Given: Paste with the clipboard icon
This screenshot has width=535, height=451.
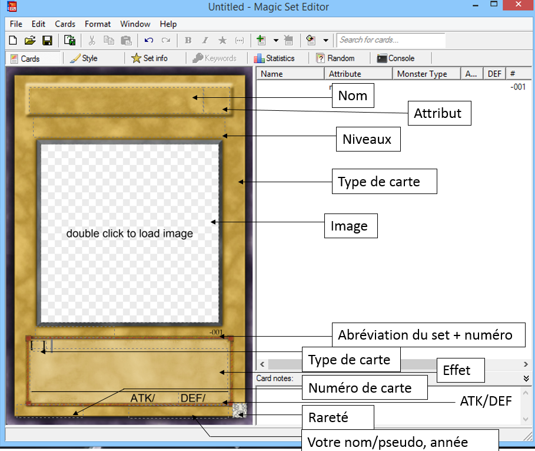Looking at the screenshot, I should 126,40.
